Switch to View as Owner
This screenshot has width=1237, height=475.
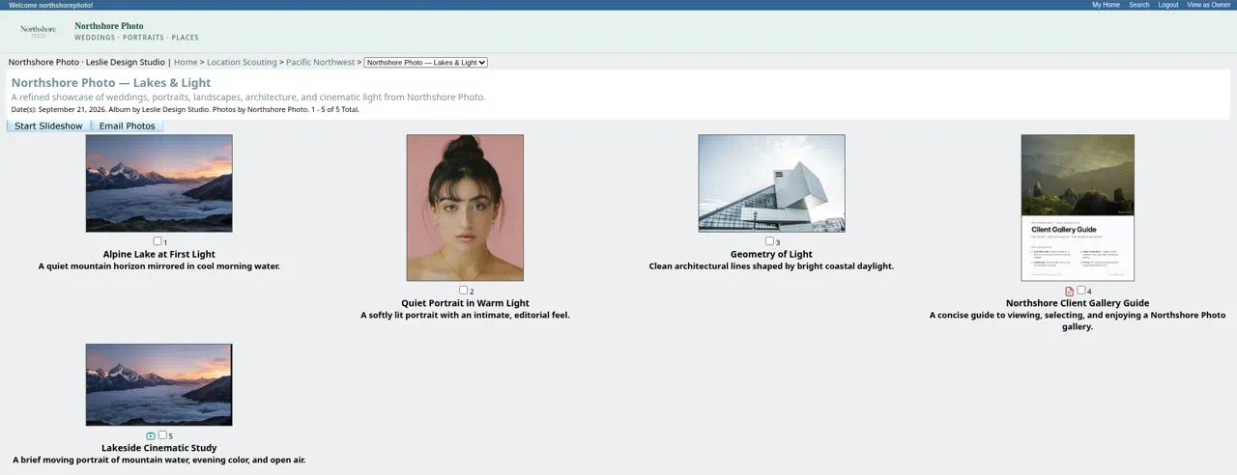click(1209, 5)
